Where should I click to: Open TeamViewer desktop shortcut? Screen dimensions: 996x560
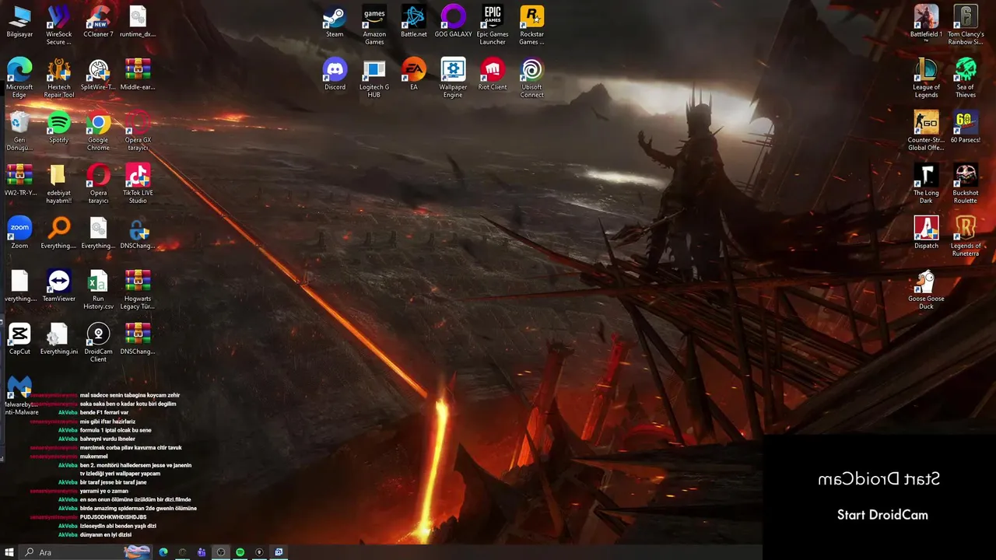coord(59,287)
